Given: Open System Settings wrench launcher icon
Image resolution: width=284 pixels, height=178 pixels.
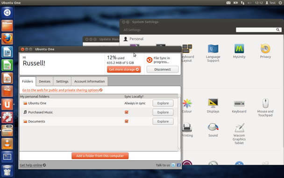Looking at the screenshot, I should [7, 117].
